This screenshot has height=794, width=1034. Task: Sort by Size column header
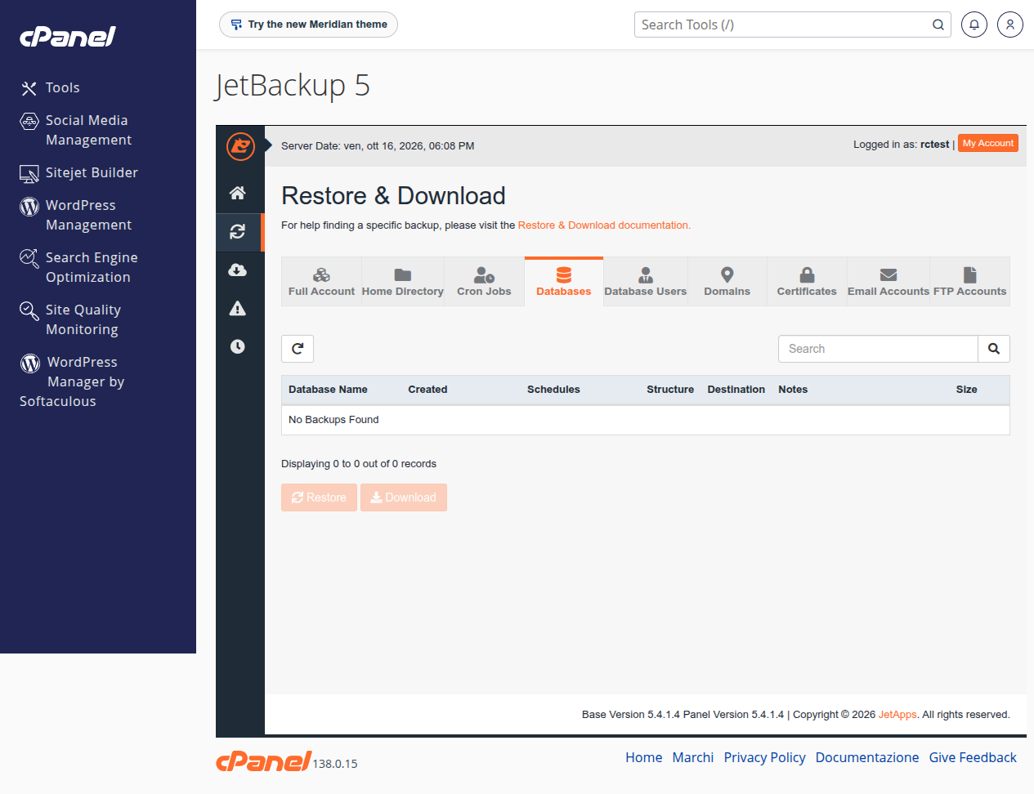pos(967,390)
